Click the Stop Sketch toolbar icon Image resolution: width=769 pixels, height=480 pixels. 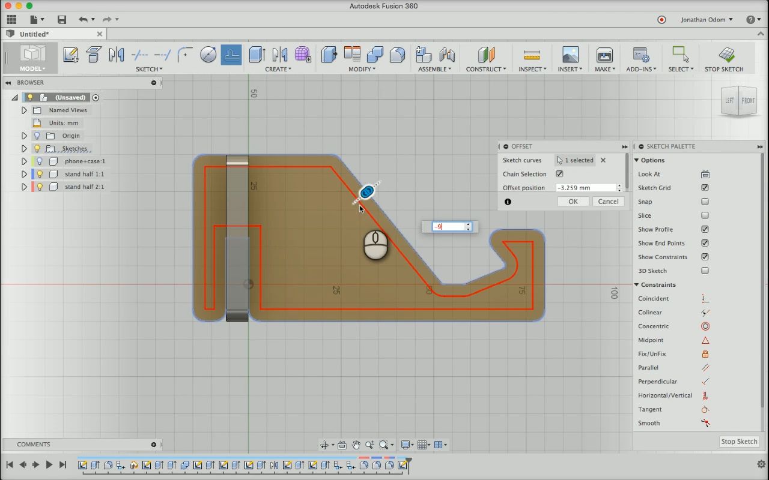(x=726, y=55)
